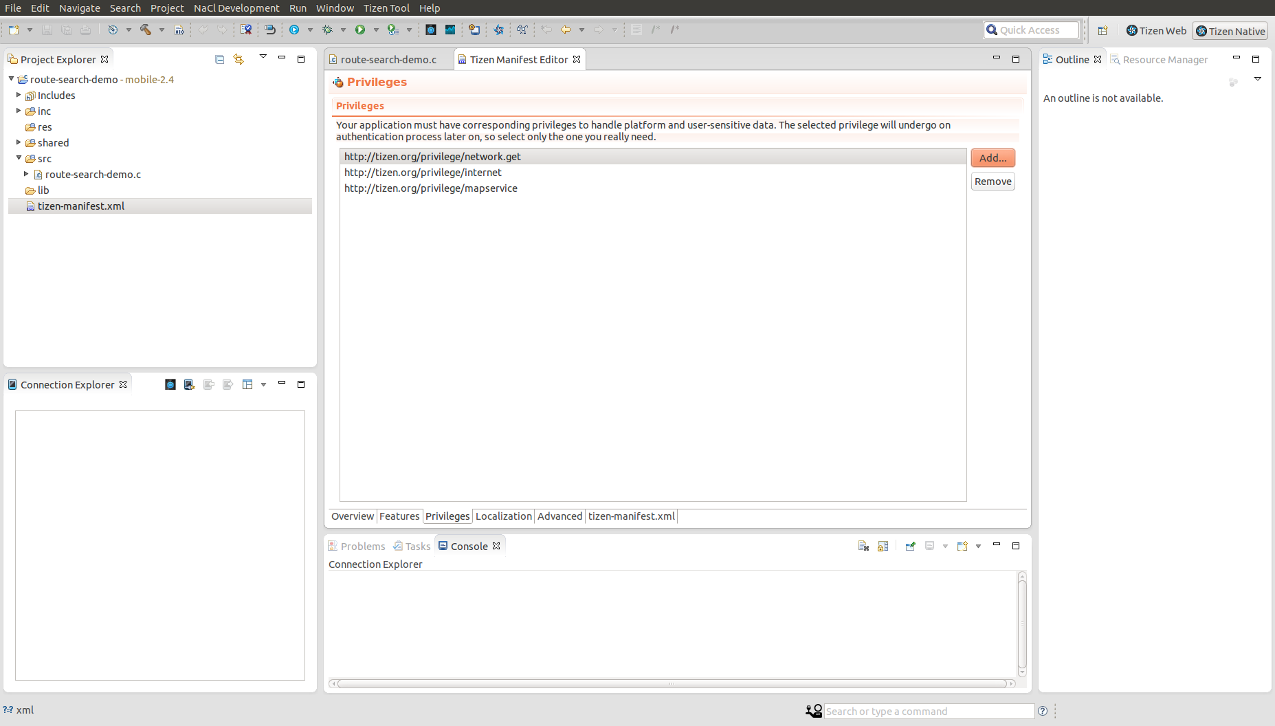
Task: Click Collapse All icon in Project Explorer
Action: pos(219,59)
